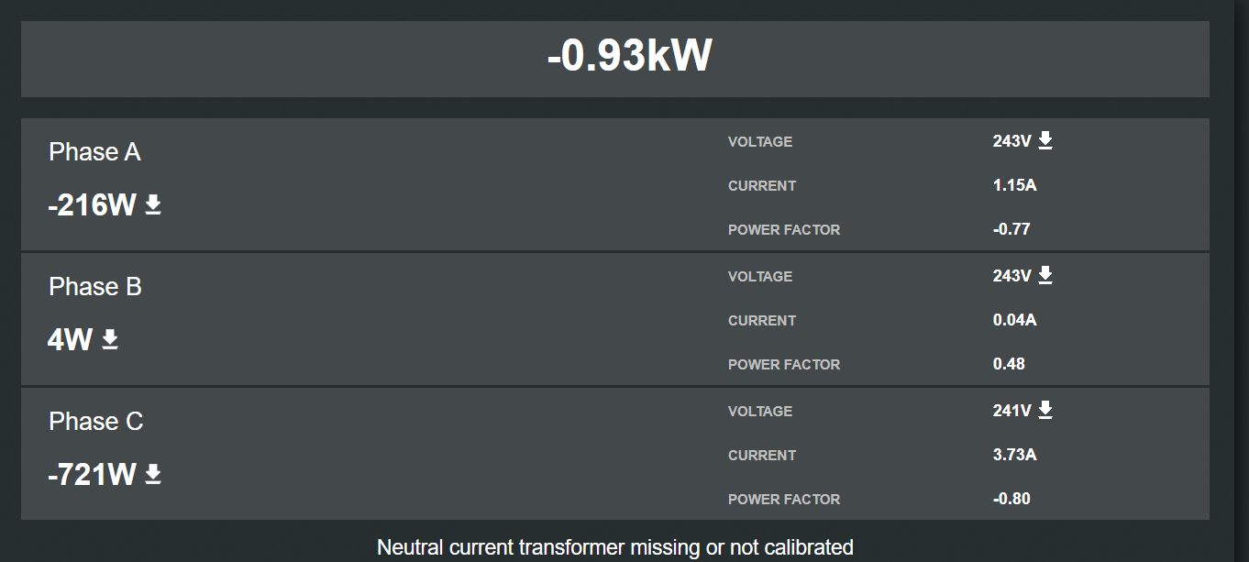Click the 4W Phase B reading
1249x562 pixels.
click(71, 340)
